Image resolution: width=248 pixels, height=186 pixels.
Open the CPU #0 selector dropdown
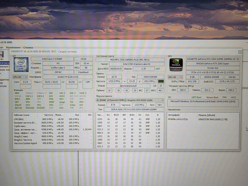pos(20,77)
